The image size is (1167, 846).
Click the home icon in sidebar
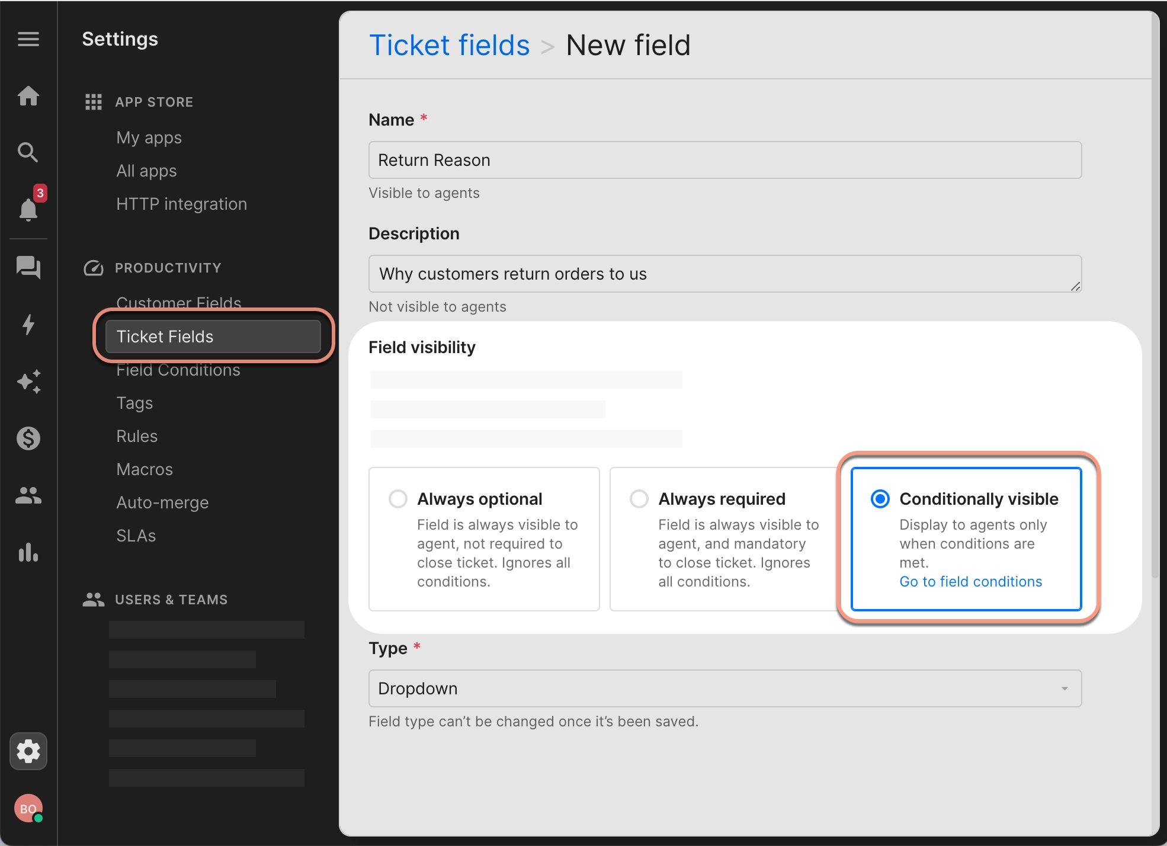click(x=28, y=96)
